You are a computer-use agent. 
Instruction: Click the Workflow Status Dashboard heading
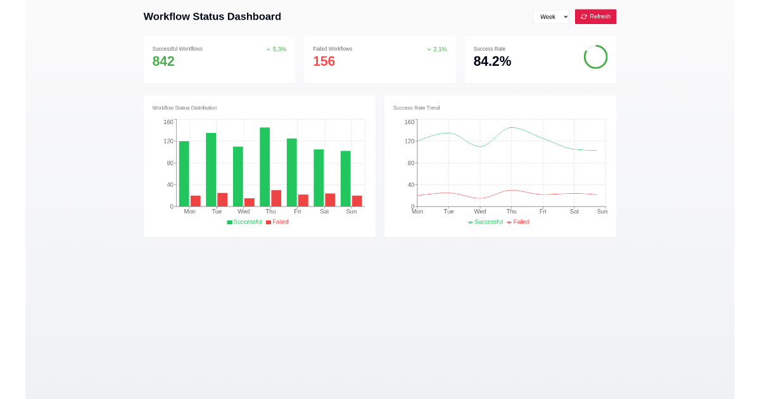(x=212, y=16)
